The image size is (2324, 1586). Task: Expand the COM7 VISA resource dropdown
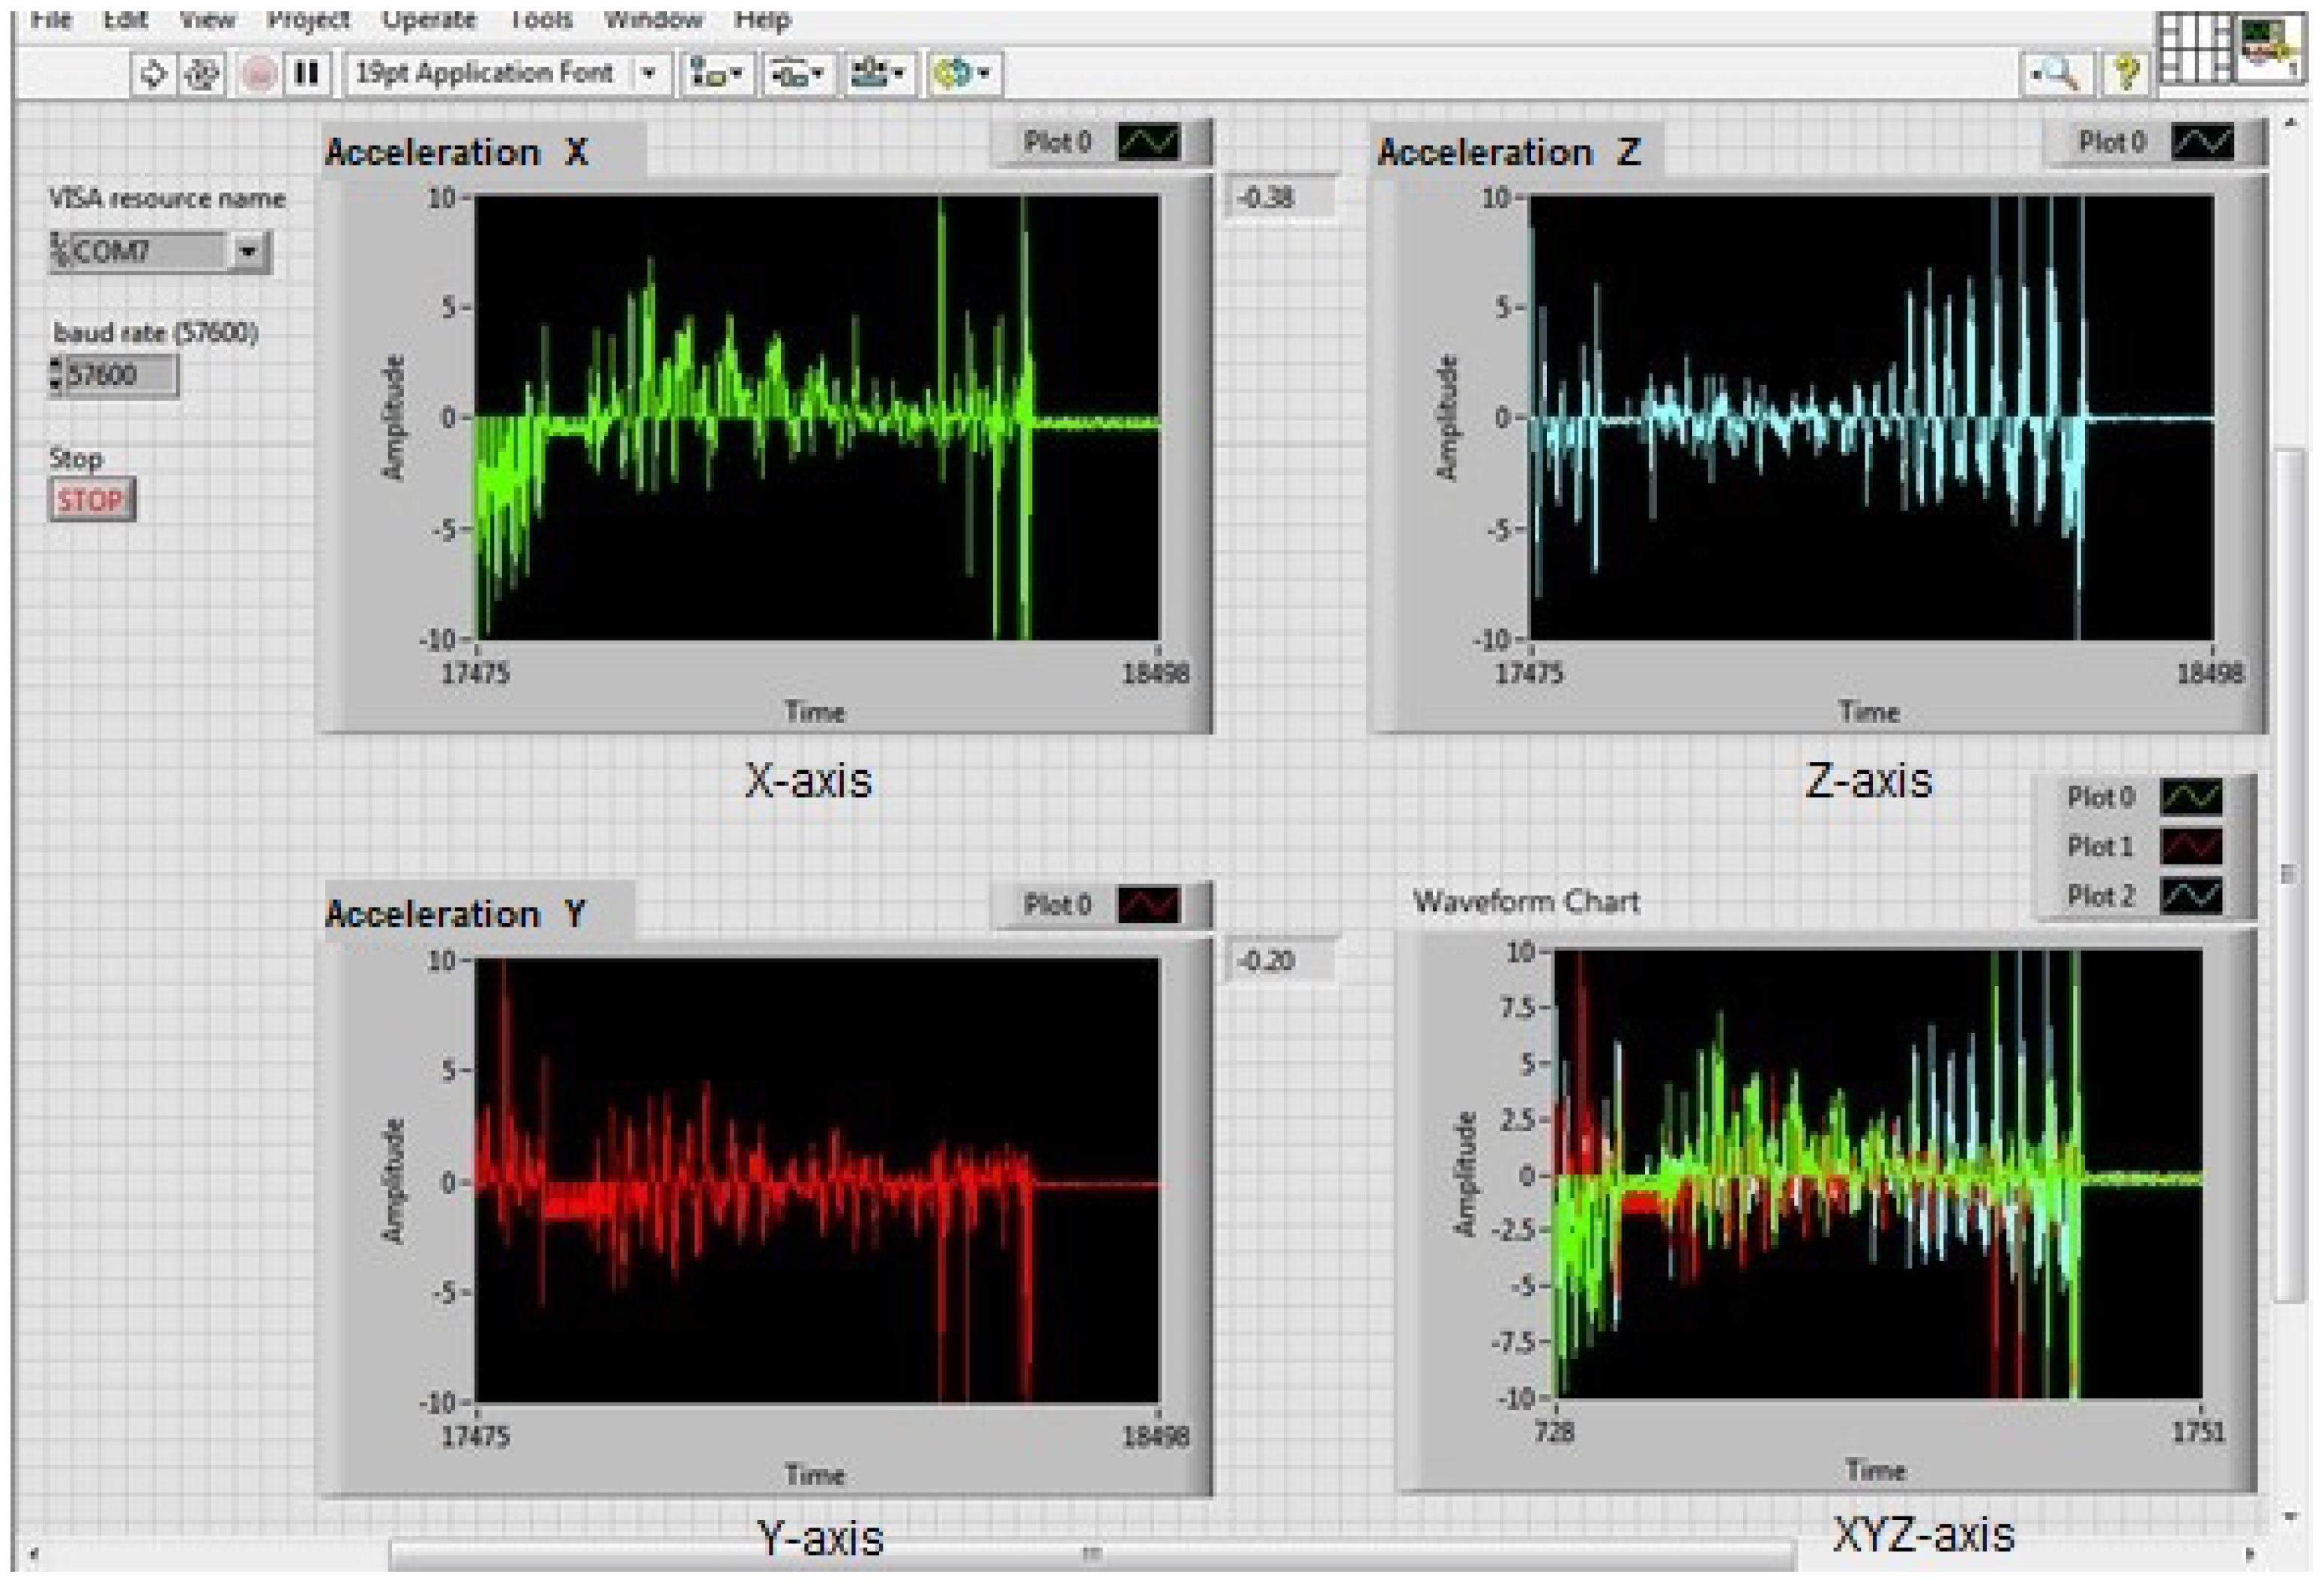[247, 251]
